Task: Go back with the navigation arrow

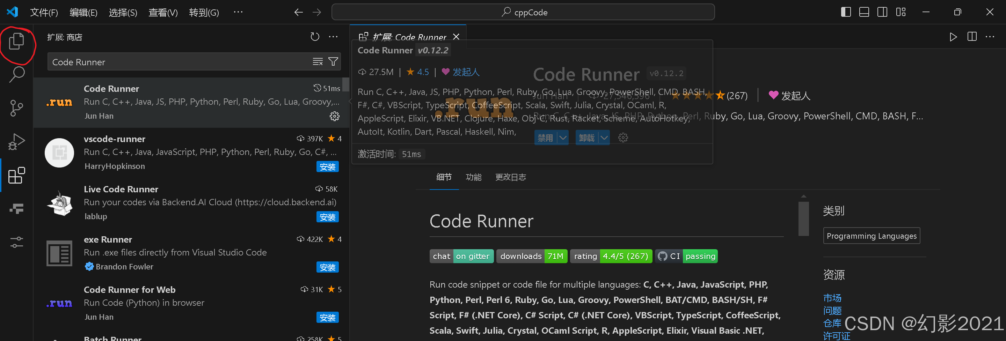Action: [x=298, y=12]
